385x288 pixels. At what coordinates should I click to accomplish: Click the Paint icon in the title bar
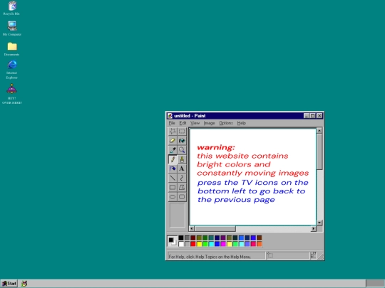170,116
